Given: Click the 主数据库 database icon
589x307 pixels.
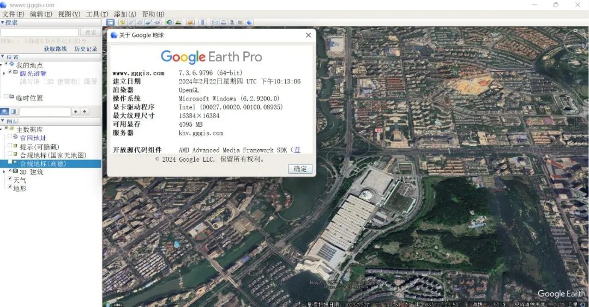Looking at the screenshot, I should pos(11,128).
